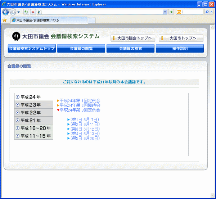
Task: Click the 大田市トップへ button
Action: (x=181, y=38)
